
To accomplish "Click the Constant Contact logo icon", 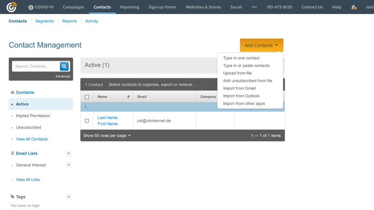I will coord(11,7).
